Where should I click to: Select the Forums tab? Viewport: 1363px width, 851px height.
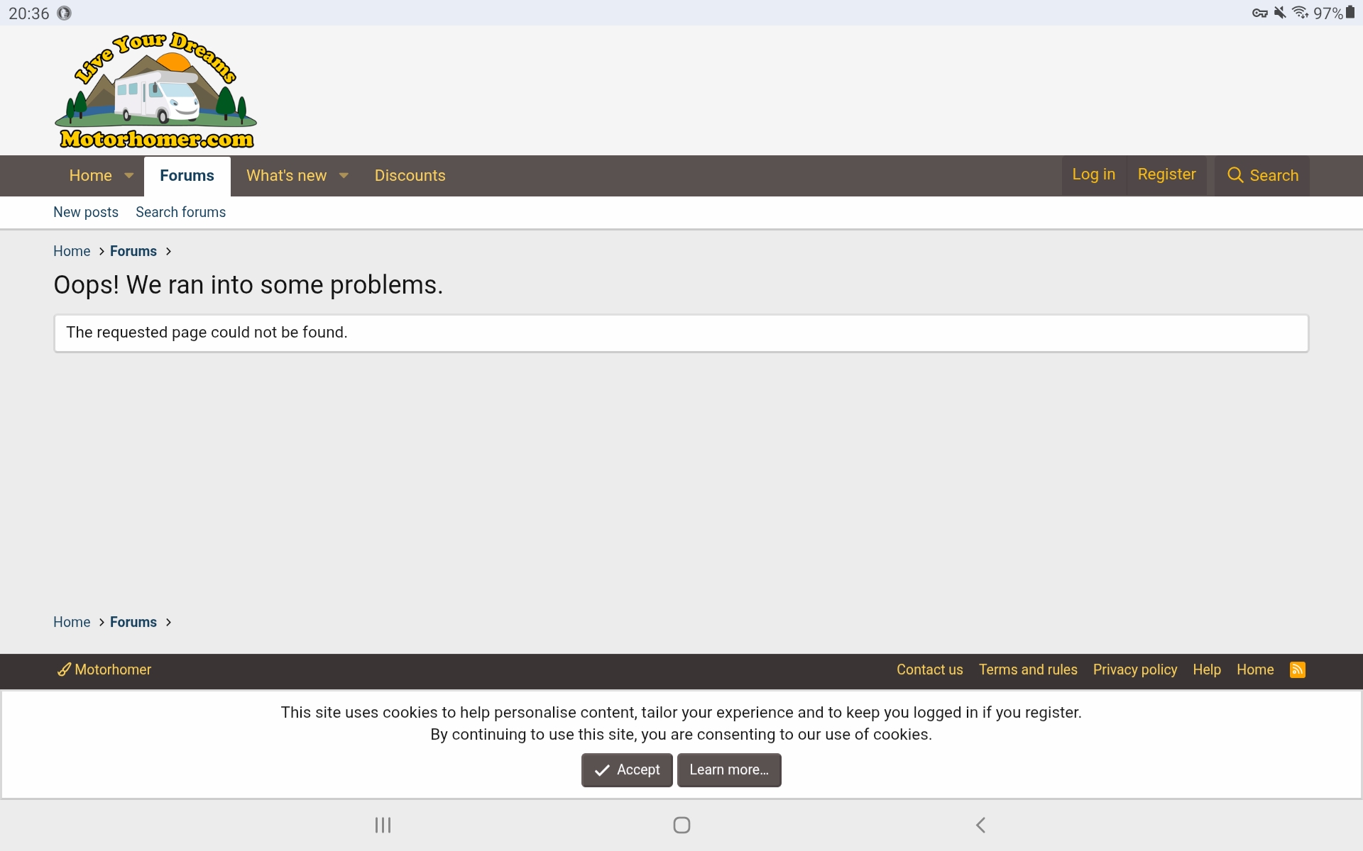point(187,175)
